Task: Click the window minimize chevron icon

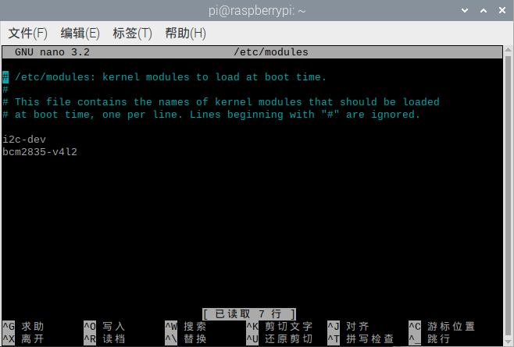Action: point(465,10)
